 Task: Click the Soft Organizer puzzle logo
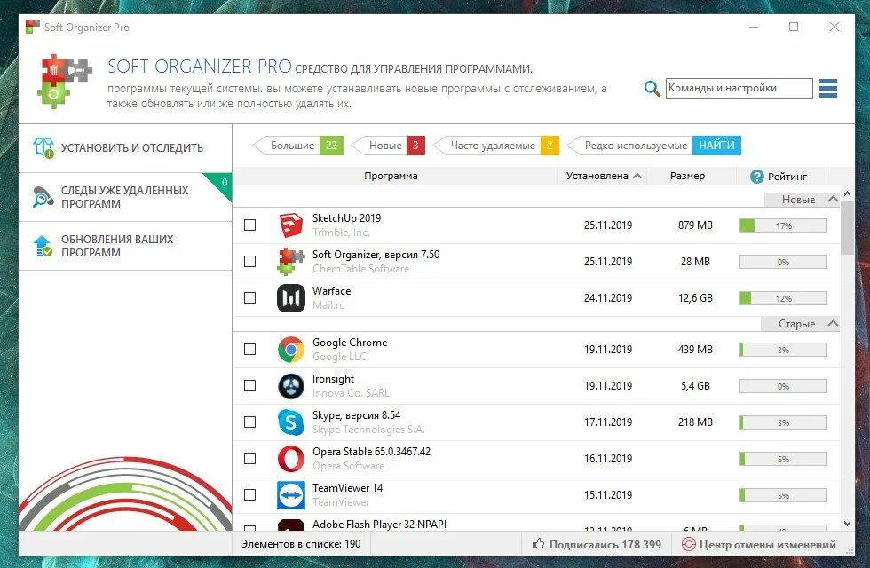(x=64, y=81)
